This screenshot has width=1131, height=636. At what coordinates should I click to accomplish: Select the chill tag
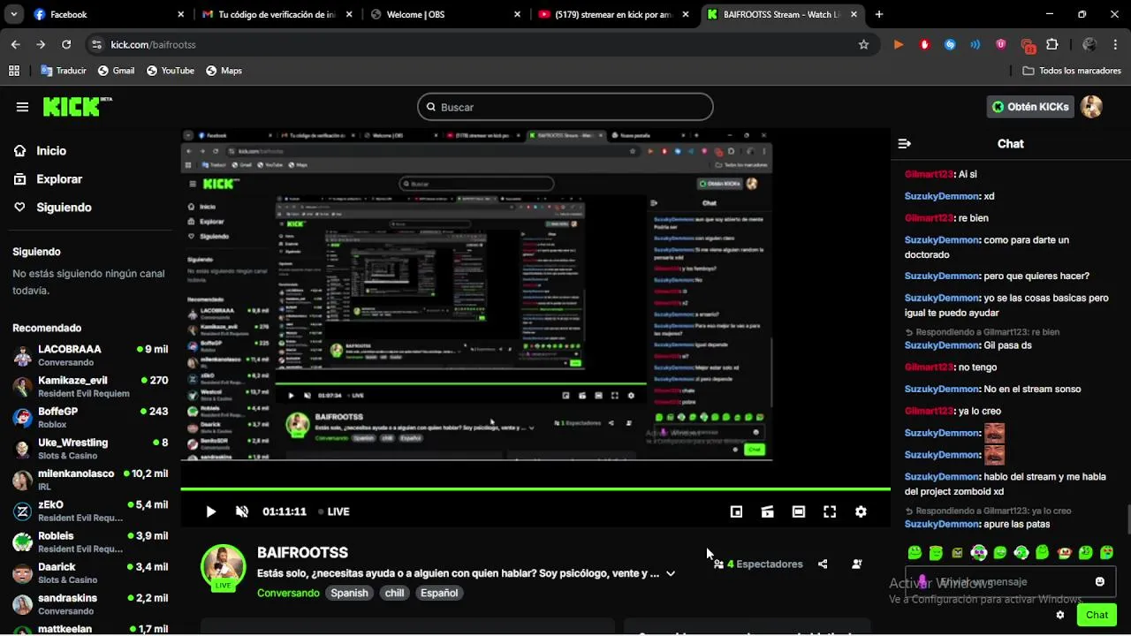point(394,594)
